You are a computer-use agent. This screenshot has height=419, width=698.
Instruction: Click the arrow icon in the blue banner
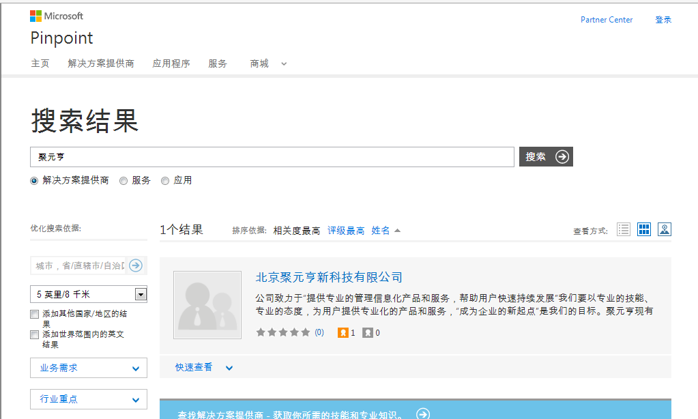tap(423, 414)
